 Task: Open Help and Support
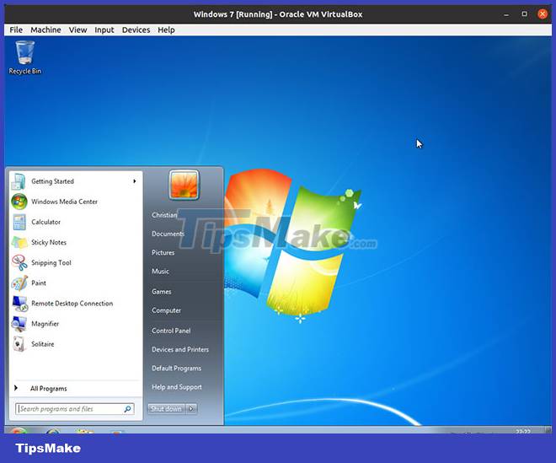click(x=177, y=387)
